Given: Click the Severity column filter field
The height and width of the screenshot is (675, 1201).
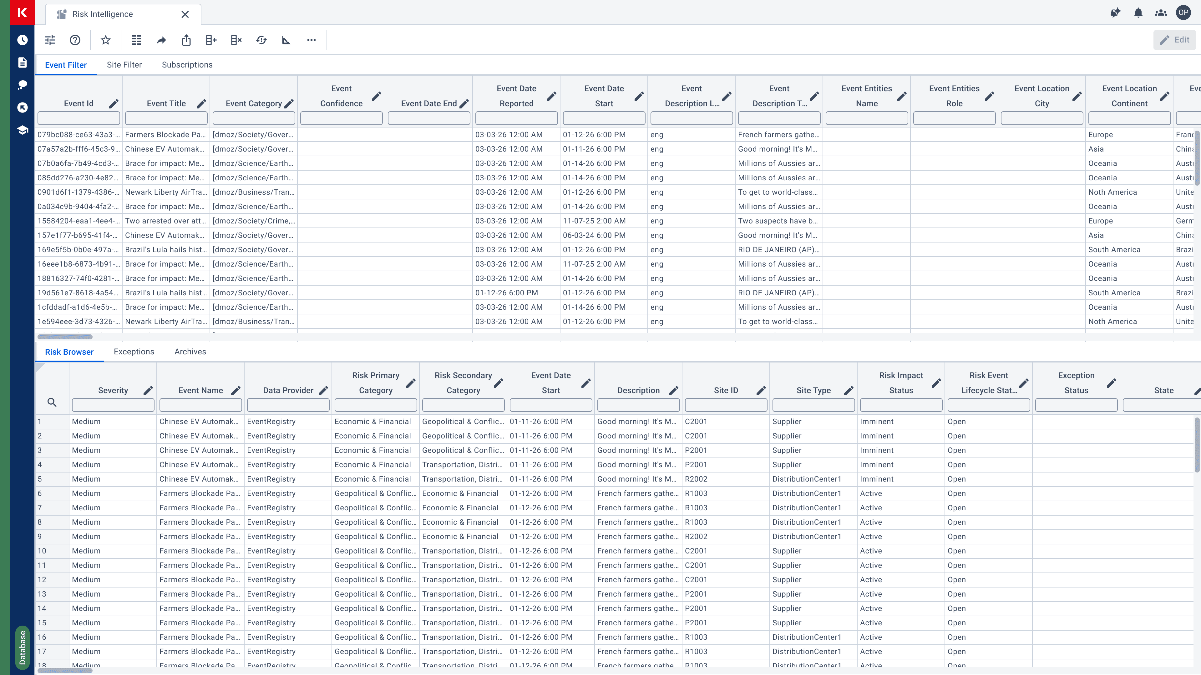Looking at the screenshot, I should click(x=113, y=405).
